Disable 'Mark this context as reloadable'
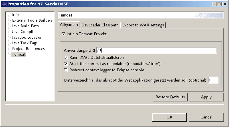229x127 pixels. (66, 64)
